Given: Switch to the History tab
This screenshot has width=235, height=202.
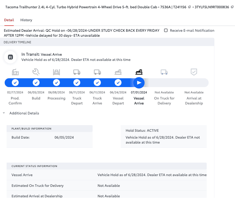Looking at the screenshot, I should (x=26, y=20).
